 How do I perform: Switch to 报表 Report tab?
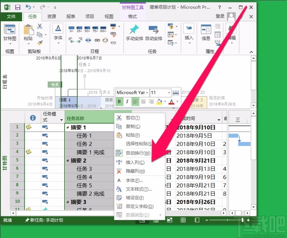click(71, 16)
